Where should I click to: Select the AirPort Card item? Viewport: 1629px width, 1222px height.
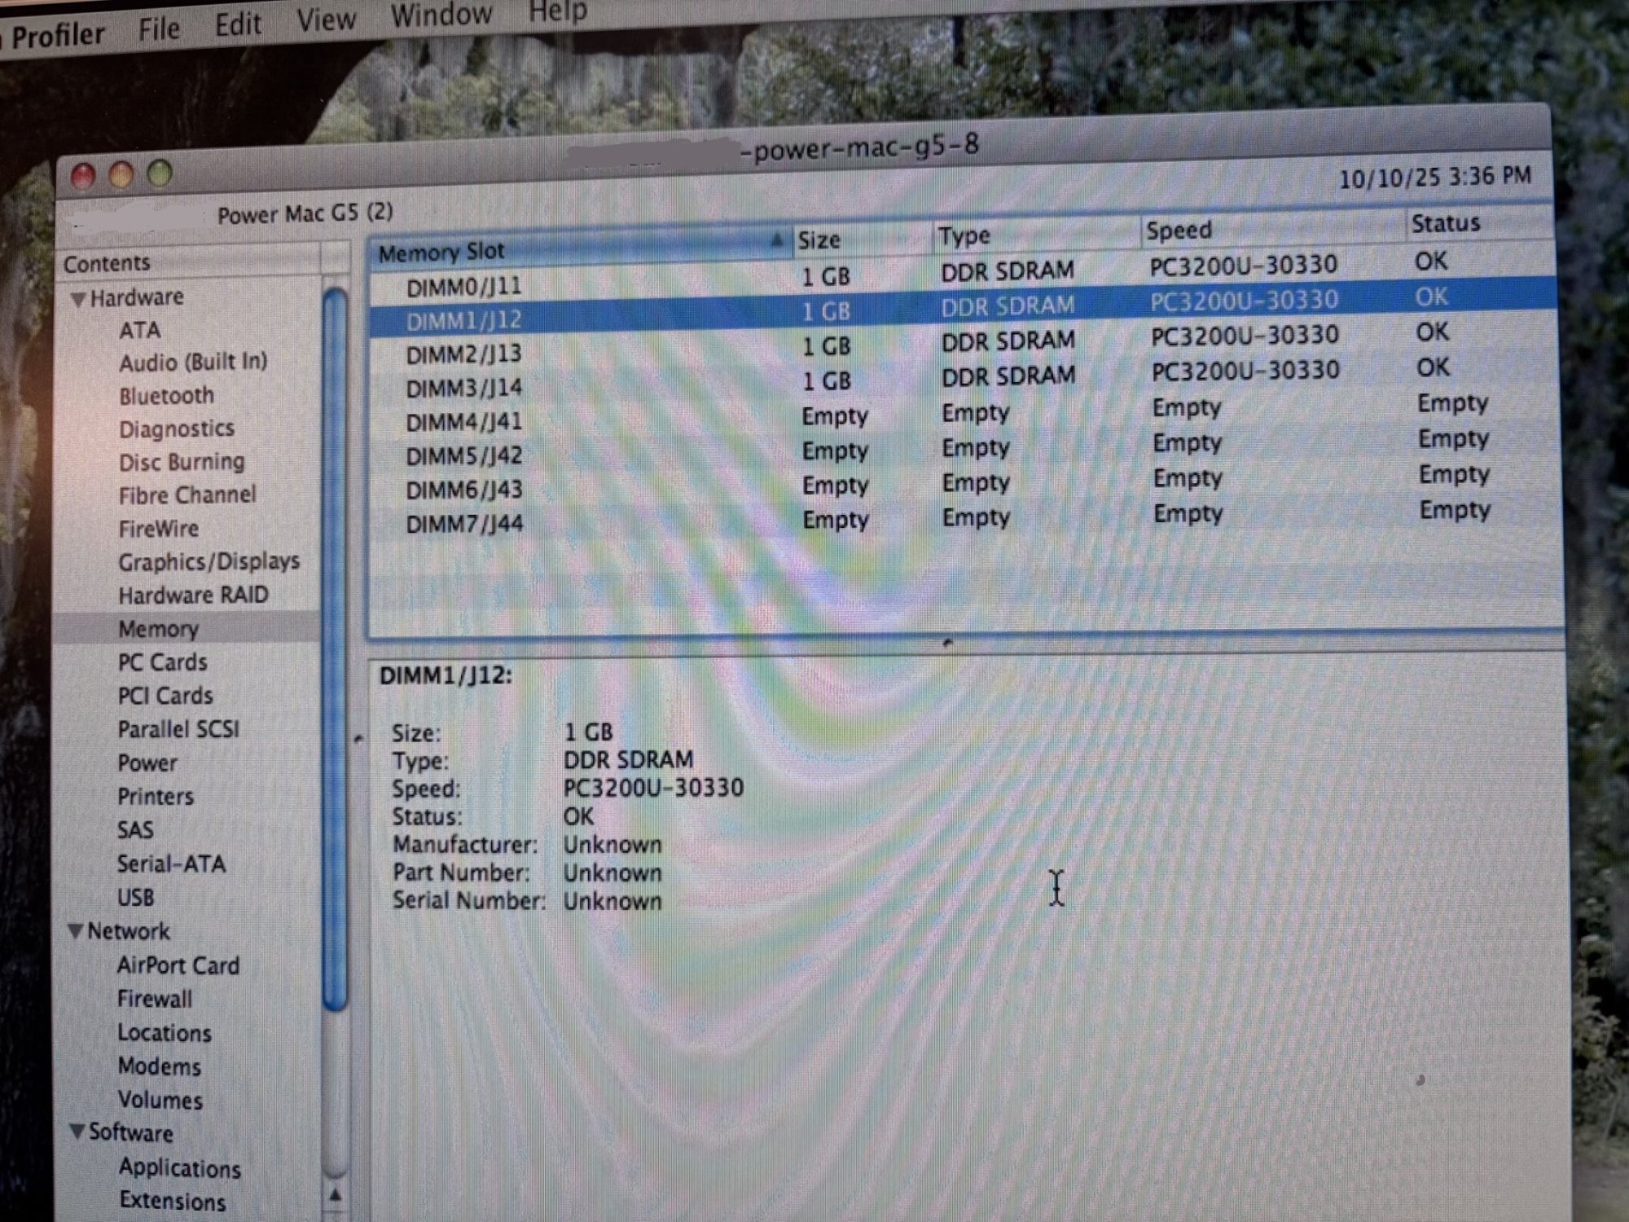(178, 965)
